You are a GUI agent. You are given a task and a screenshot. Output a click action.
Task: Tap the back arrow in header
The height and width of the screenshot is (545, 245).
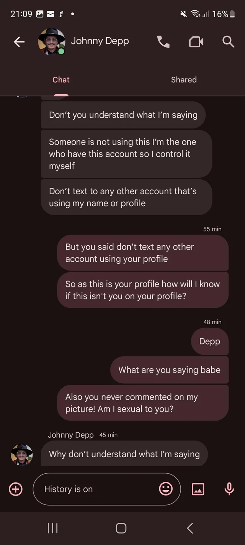tap(19, 42)
